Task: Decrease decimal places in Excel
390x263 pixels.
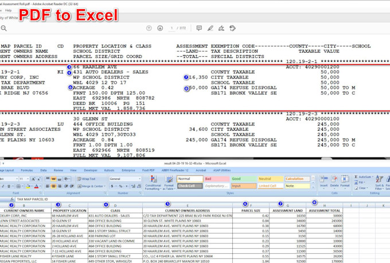Action: point(139,186)
